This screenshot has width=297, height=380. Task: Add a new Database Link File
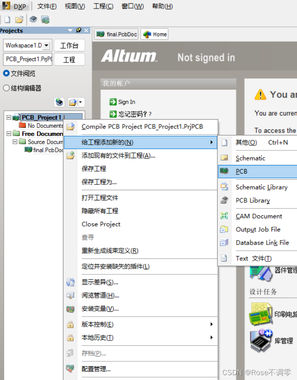tap(258, 243)
